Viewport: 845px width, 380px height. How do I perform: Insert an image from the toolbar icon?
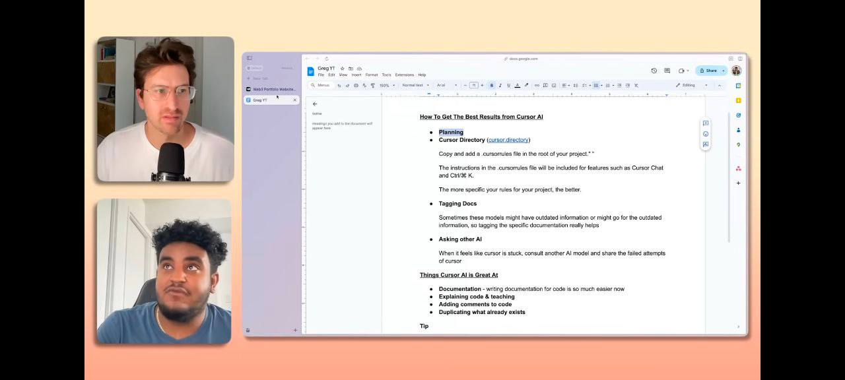tap(553, 85)
